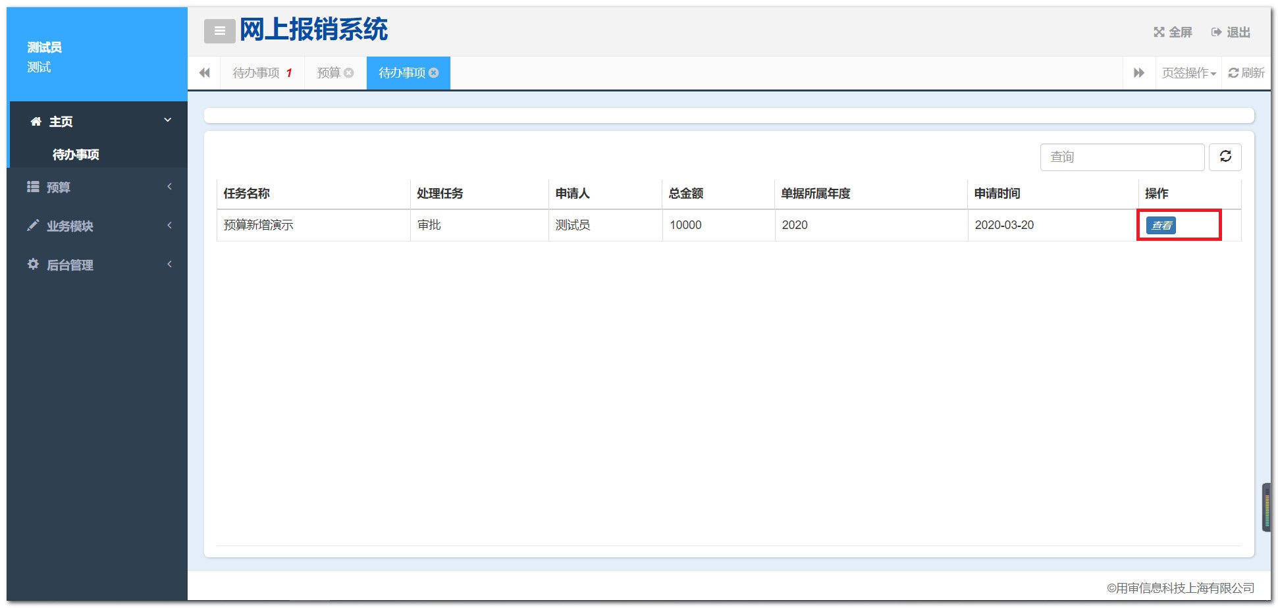Click the 刷新 refresh tab button
Image resolution: width=1278 pixels, height=608 pixels.
[1246, 73]
